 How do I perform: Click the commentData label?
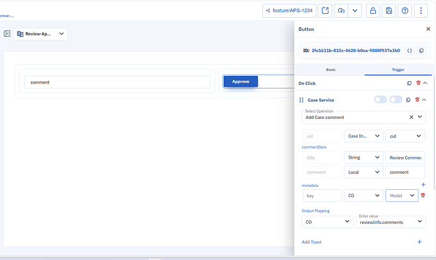314,147
